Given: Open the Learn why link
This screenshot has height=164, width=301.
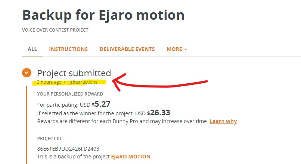Looking at the screenshot, I should [223, 121].
